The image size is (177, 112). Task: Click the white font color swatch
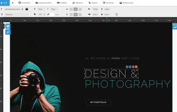(x=52, y=14)
